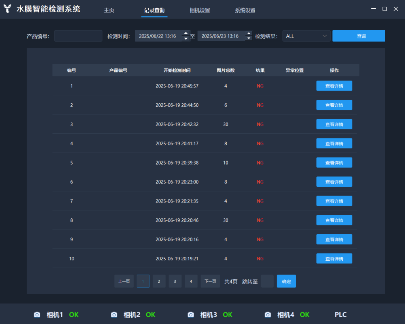Click the image count 10 in row 5
Viewport: 405px width, 324px height.
tap(226, 163)
